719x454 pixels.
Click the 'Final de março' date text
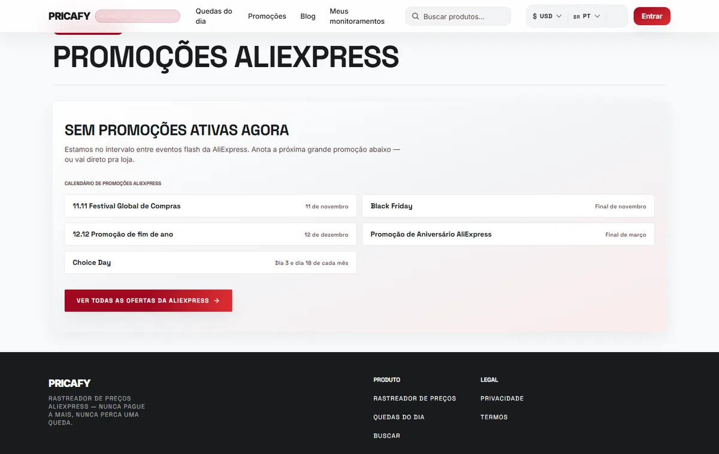pos(626,235)
